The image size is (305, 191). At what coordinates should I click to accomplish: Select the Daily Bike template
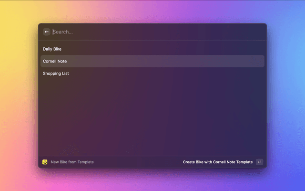[52, 49]
